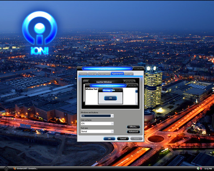Open the Start orb on taskbar
This screenshot has width=214, height=171.
tap(6, 169)
